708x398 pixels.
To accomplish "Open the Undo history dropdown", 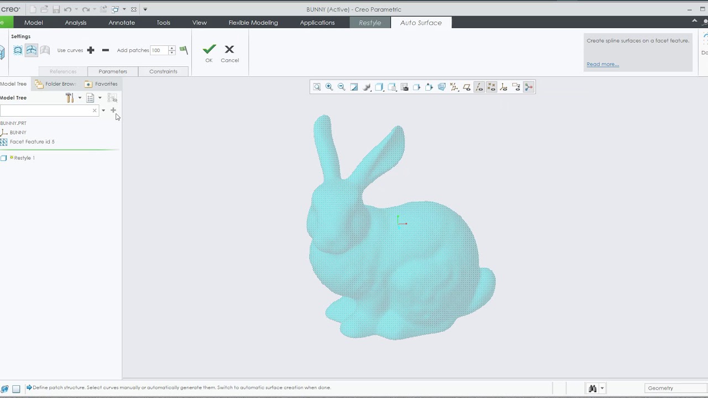I will point(76,9).
